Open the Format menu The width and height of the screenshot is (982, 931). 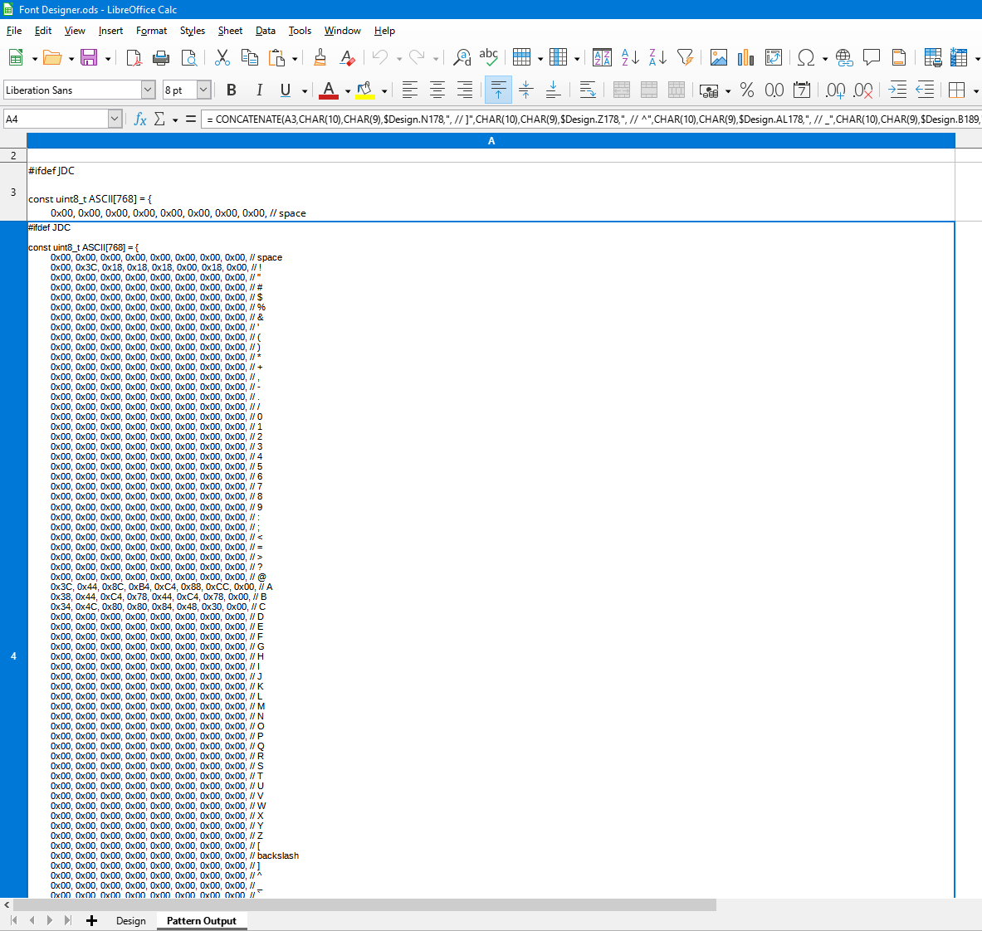(152, 31)
